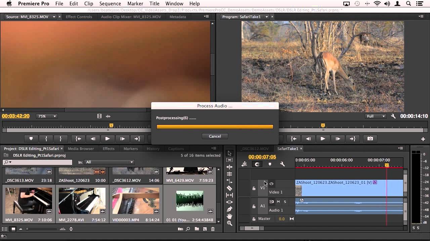Toggle Video 1 track visibility eye
The width and height of the screenshot is (430, 241).
[271, 183]
